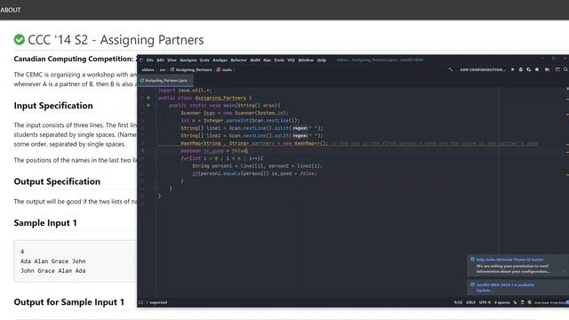Open the Navigate menu

(x=188, y=60)
